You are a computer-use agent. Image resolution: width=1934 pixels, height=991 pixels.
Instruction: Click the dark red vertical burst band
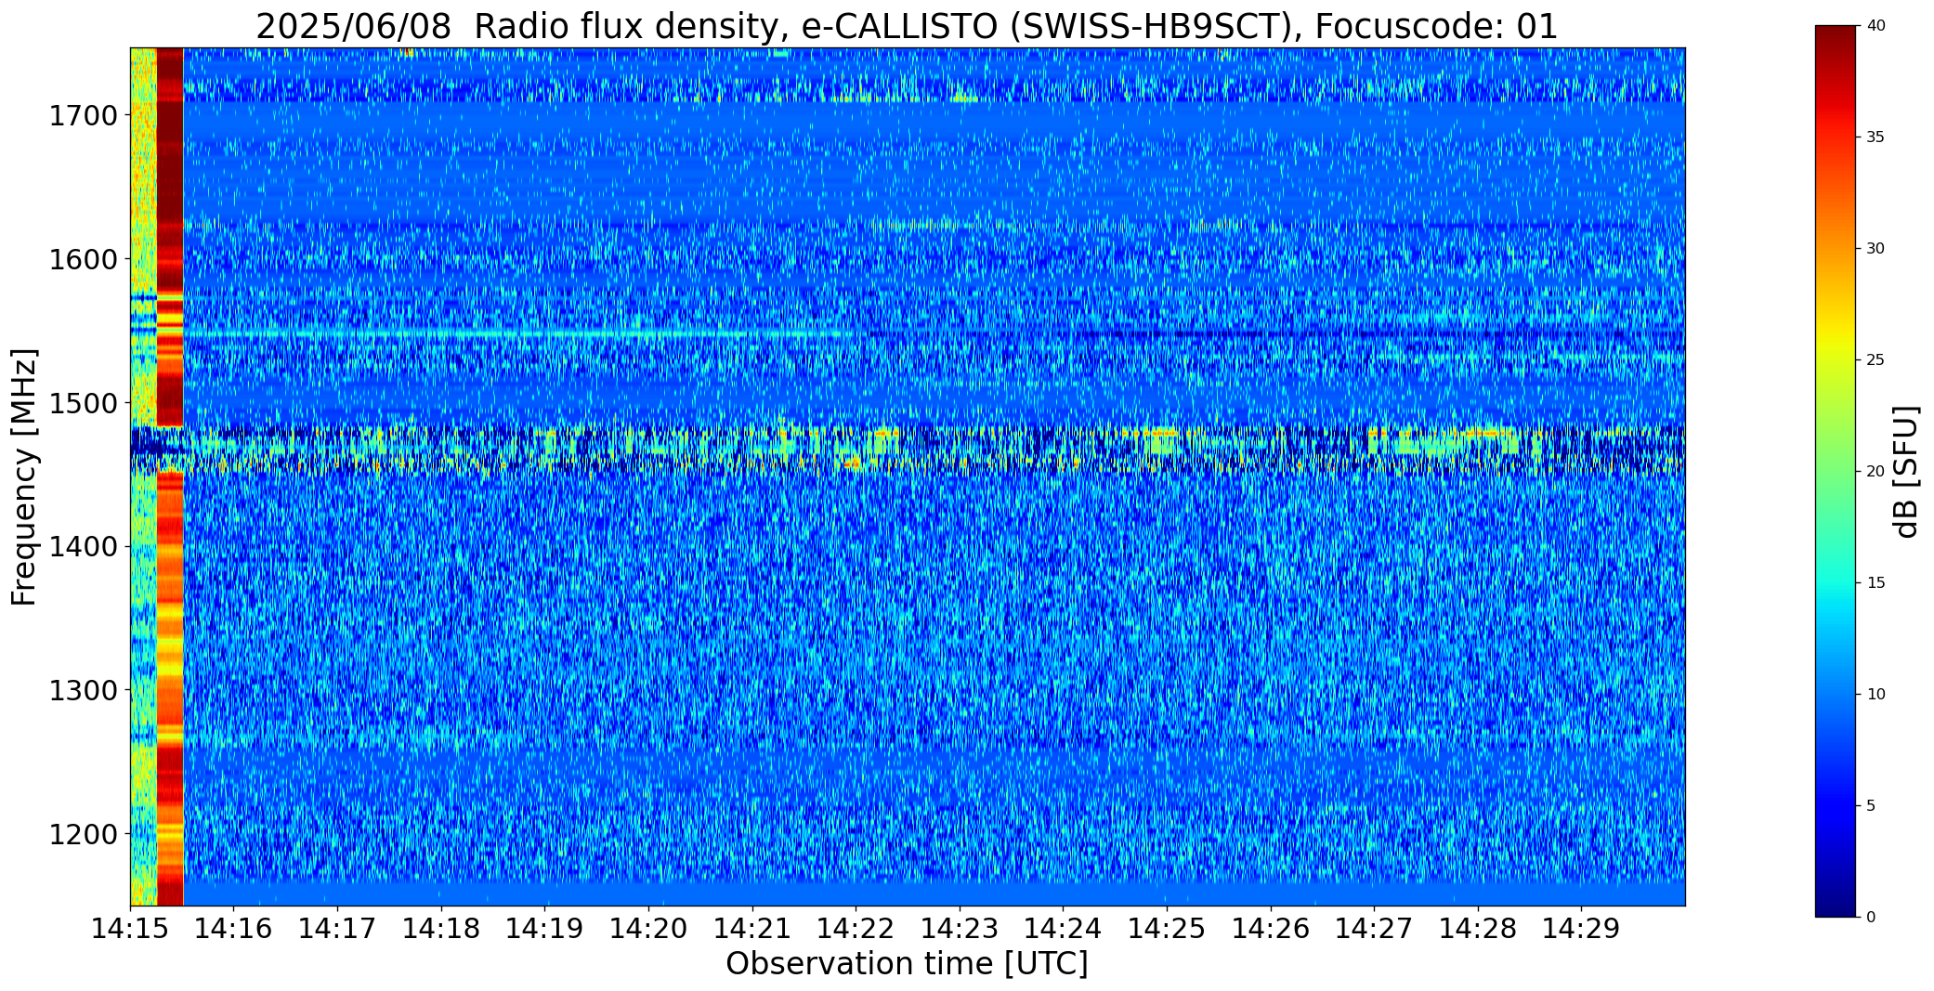170,476
